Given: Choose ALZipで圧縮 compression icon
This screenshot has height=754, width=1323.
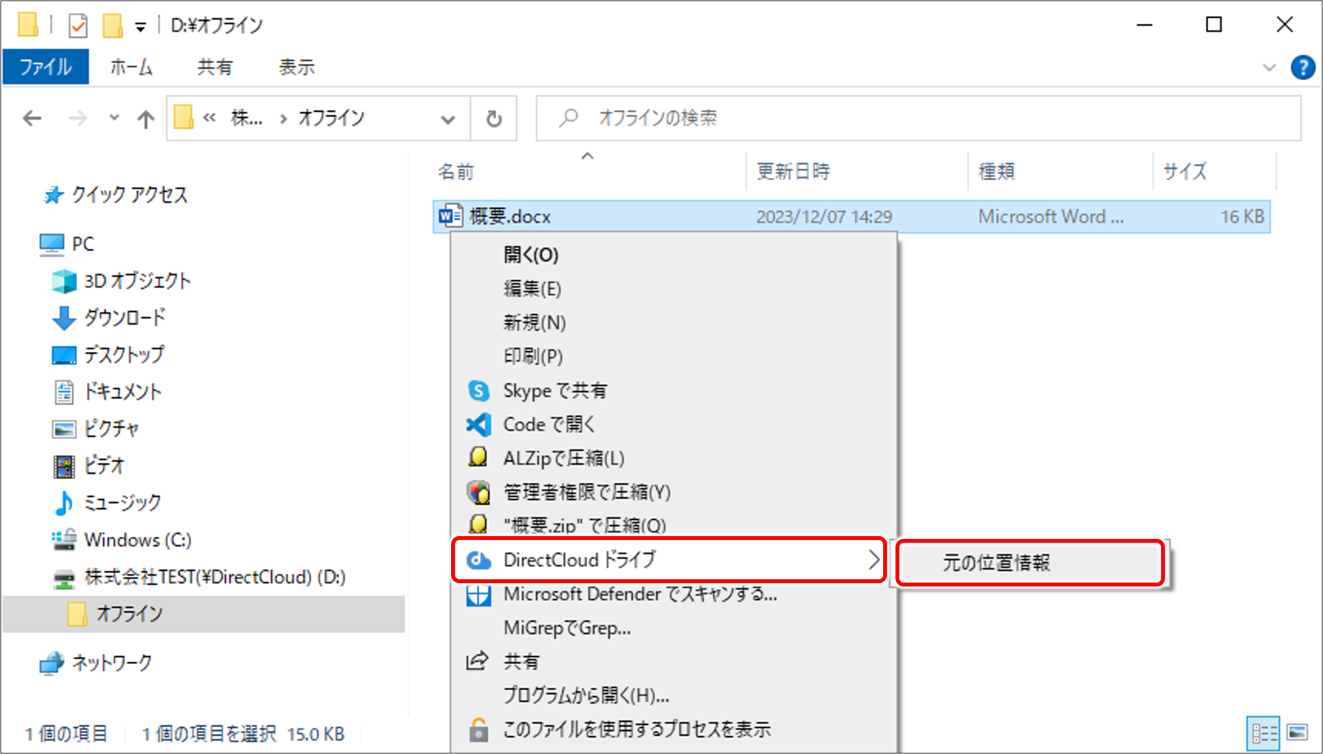Looking at the screenshot, I should pyautogui.click(x=478, y=458).
